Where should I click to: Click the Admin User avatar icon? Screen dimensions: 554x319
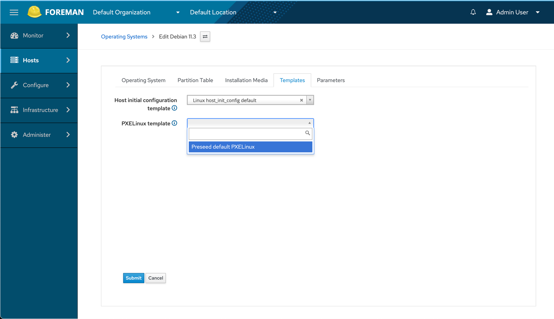coord(489,12)
